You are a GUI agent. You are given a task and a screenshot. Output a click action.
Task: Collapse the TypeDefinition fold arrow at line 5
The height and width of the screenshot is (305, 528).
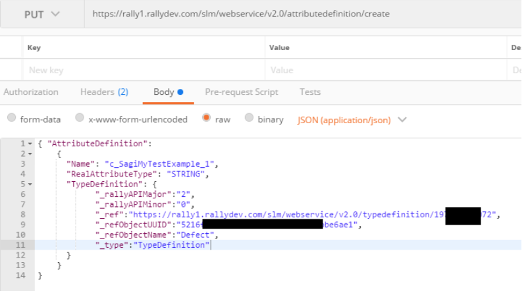[x=30, y=184]
